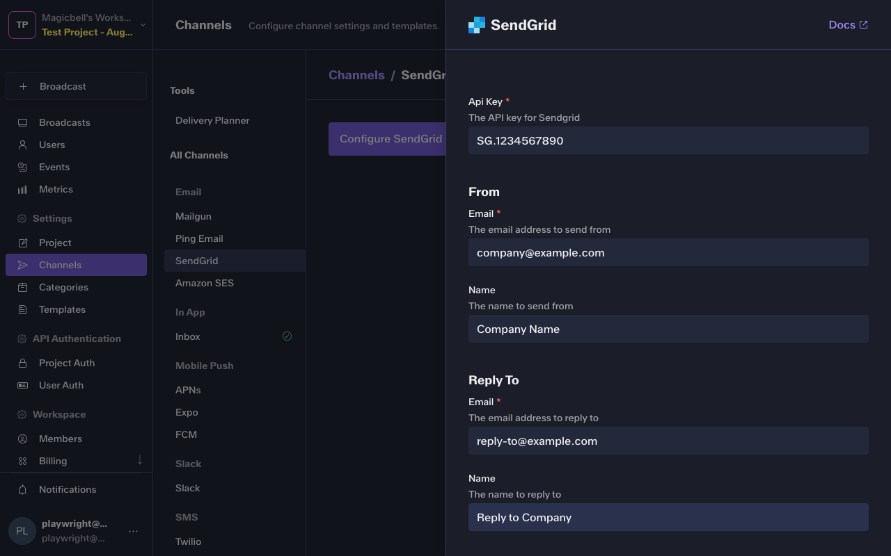Click the Broadcasts list icon
This screenshot has height=556, width=891.
click(22, 122)
